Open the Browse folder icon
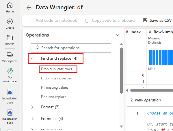The width and height of the screenshot is (173, 131). (10, 38)
